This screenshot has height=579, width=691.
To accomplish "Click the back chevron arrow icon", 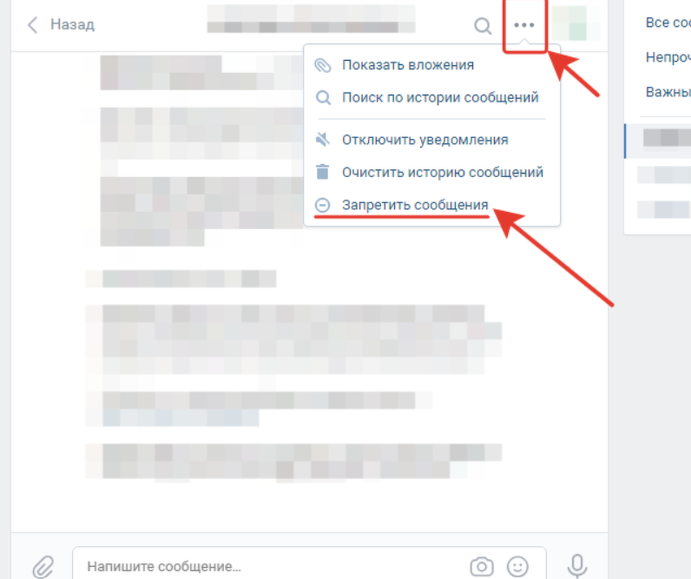I will pyautogui.click(x=32, y=25).
